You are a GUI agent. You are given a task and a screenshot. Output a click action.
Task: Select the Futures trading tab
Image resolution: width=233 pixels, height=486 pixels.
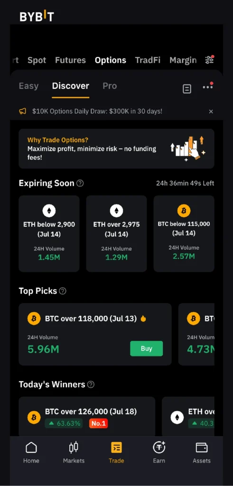point(70,60)
